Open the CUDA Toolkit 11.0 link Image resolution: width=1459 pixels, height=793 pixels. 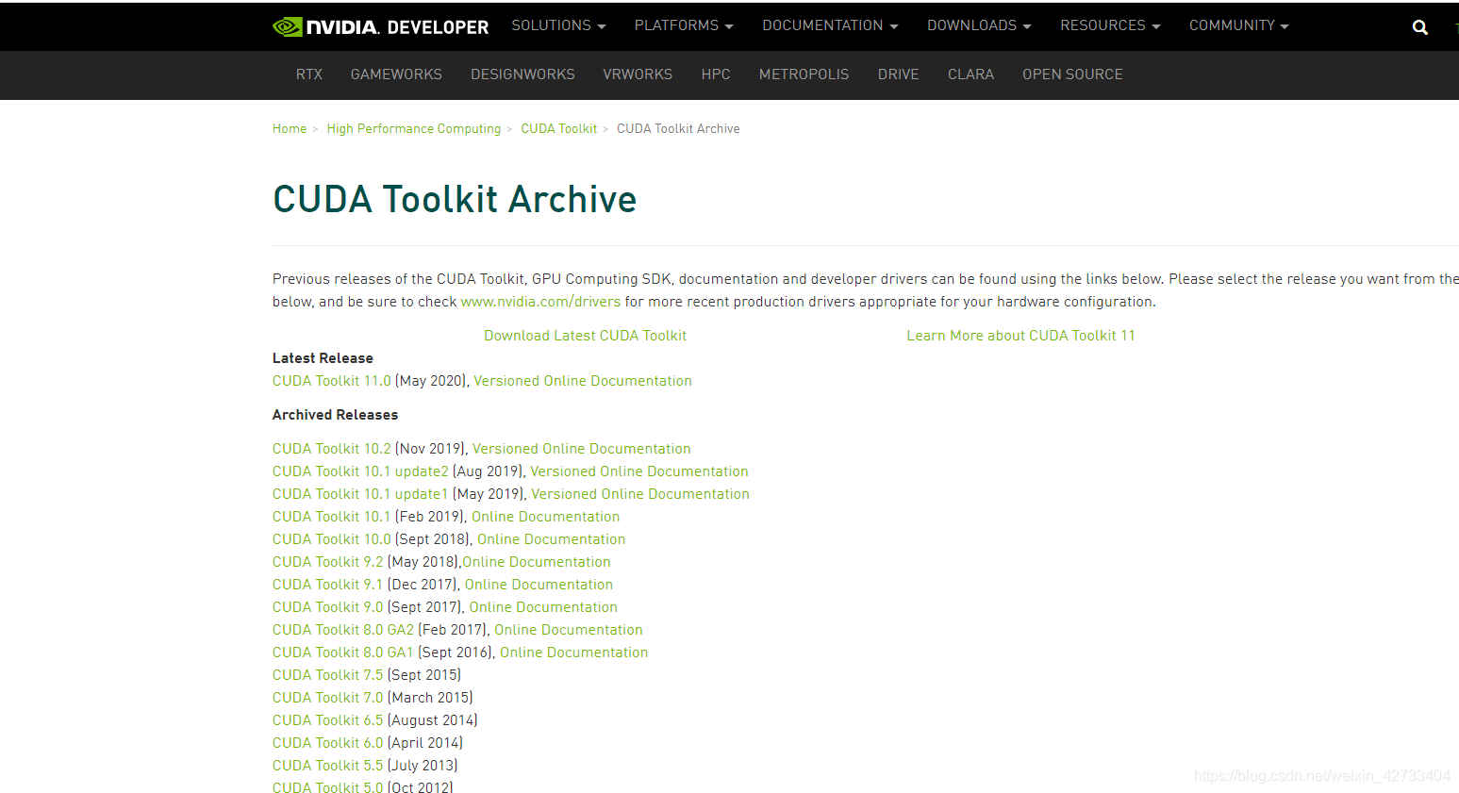coord(331,381)
